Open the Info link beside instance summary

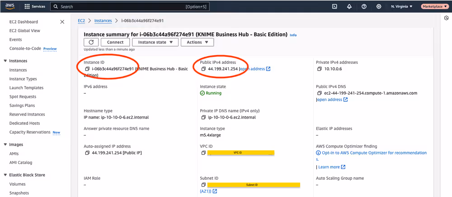[x=293, y=35]
